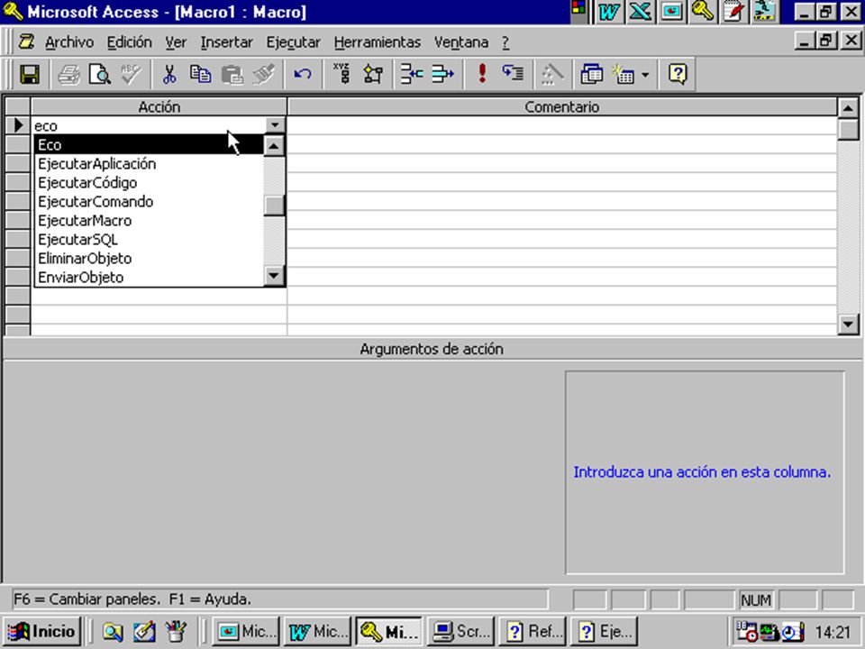Image resolution: width=865 pixels, height=649 pixels.
Task: Toggle the Conditions column button
Action: click(x=373, y=74)
